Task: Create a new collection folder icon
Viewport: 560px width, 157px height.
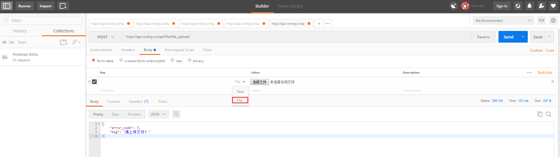Action: click(64, 42)
